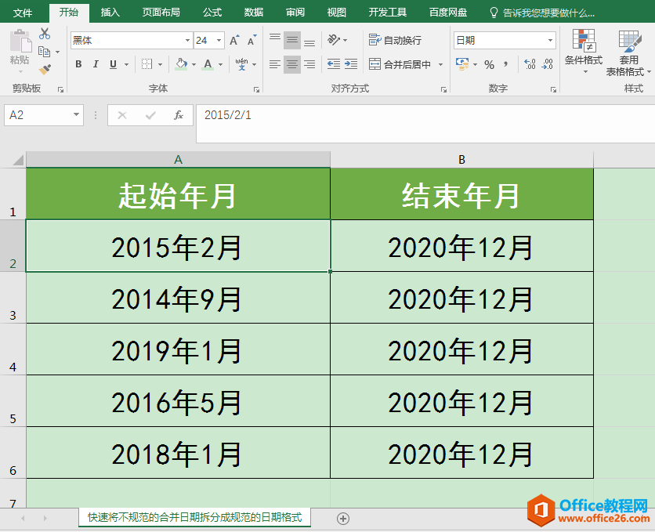Viewport: 655px width, 532px height.
Task: Increase font size with the larger A
Action: pos(235,41)
